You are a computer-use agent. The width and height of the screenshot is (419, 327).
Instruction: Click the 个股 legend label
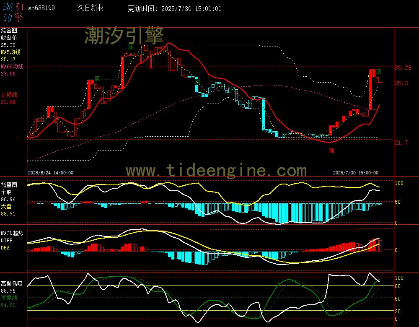pos(6,192)
